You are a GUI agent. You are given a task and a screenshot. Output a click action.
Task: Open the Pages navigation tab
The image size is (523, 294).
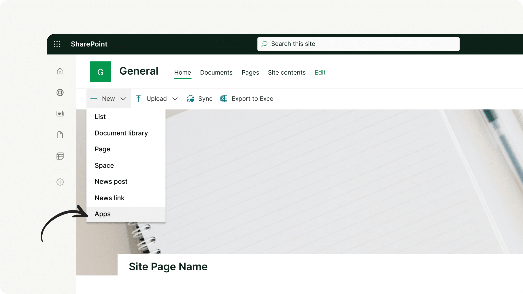coord(250,73)
